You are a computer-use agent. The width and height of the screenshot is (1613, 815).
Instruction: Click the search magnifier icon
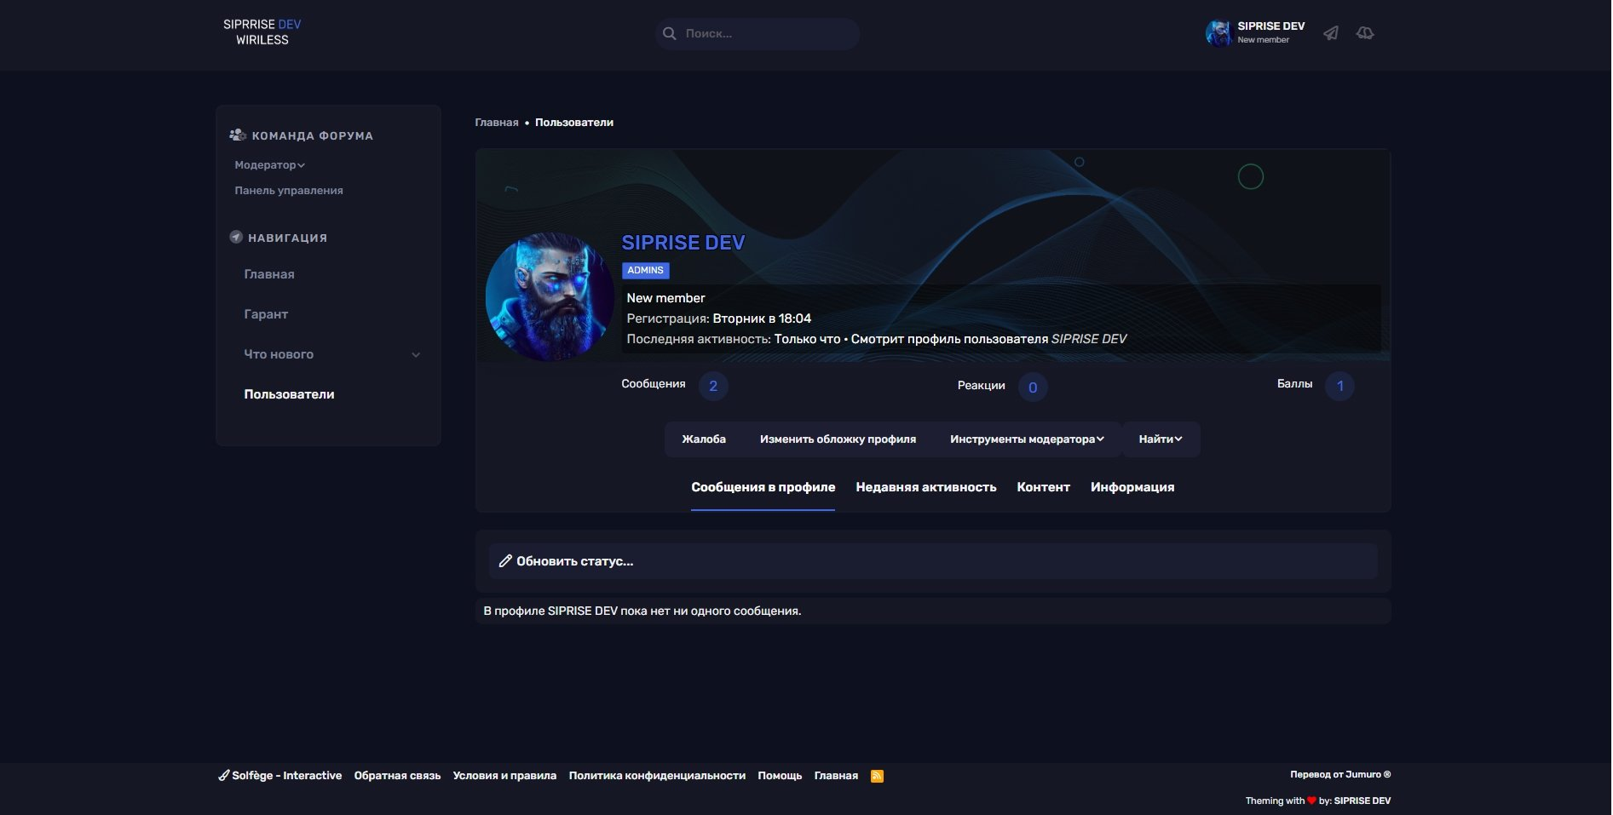670,34
